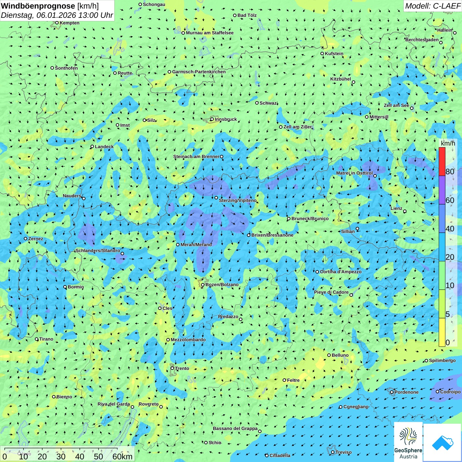Viewport: 462px width, 462px height.
Task: Click the Kempten label
Action: pyautogui.click(x=70, y=23)
